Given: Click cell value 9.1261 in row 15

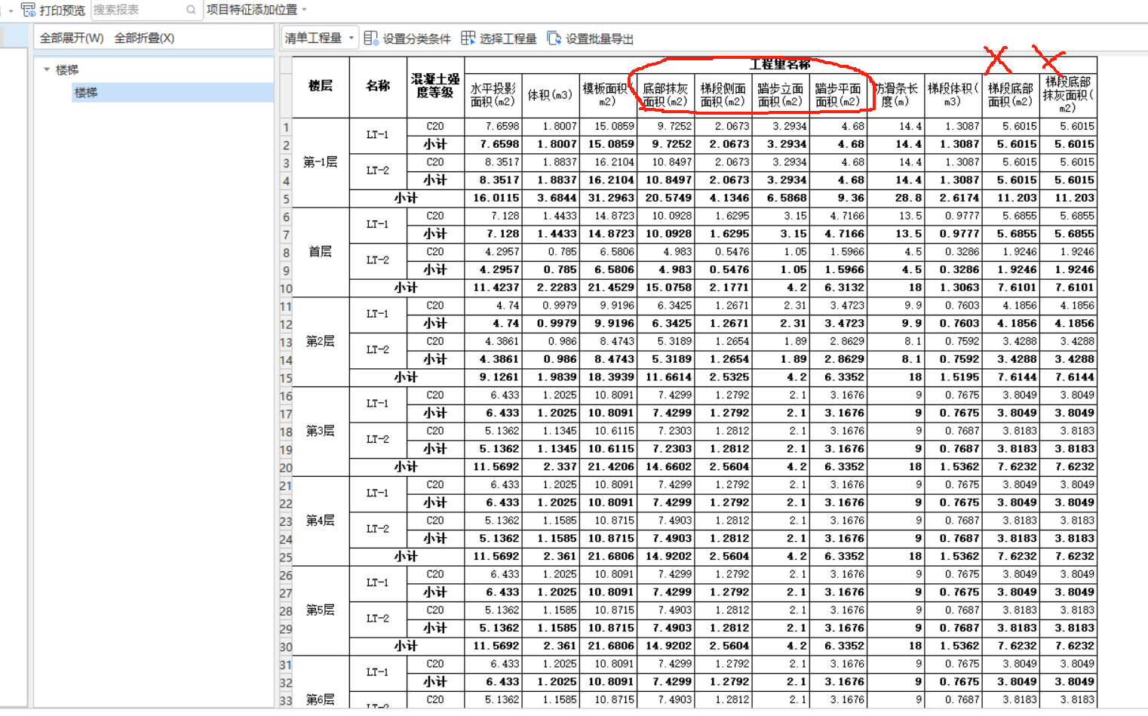Looking at the screenshot, I should click(x=493, y=377).
